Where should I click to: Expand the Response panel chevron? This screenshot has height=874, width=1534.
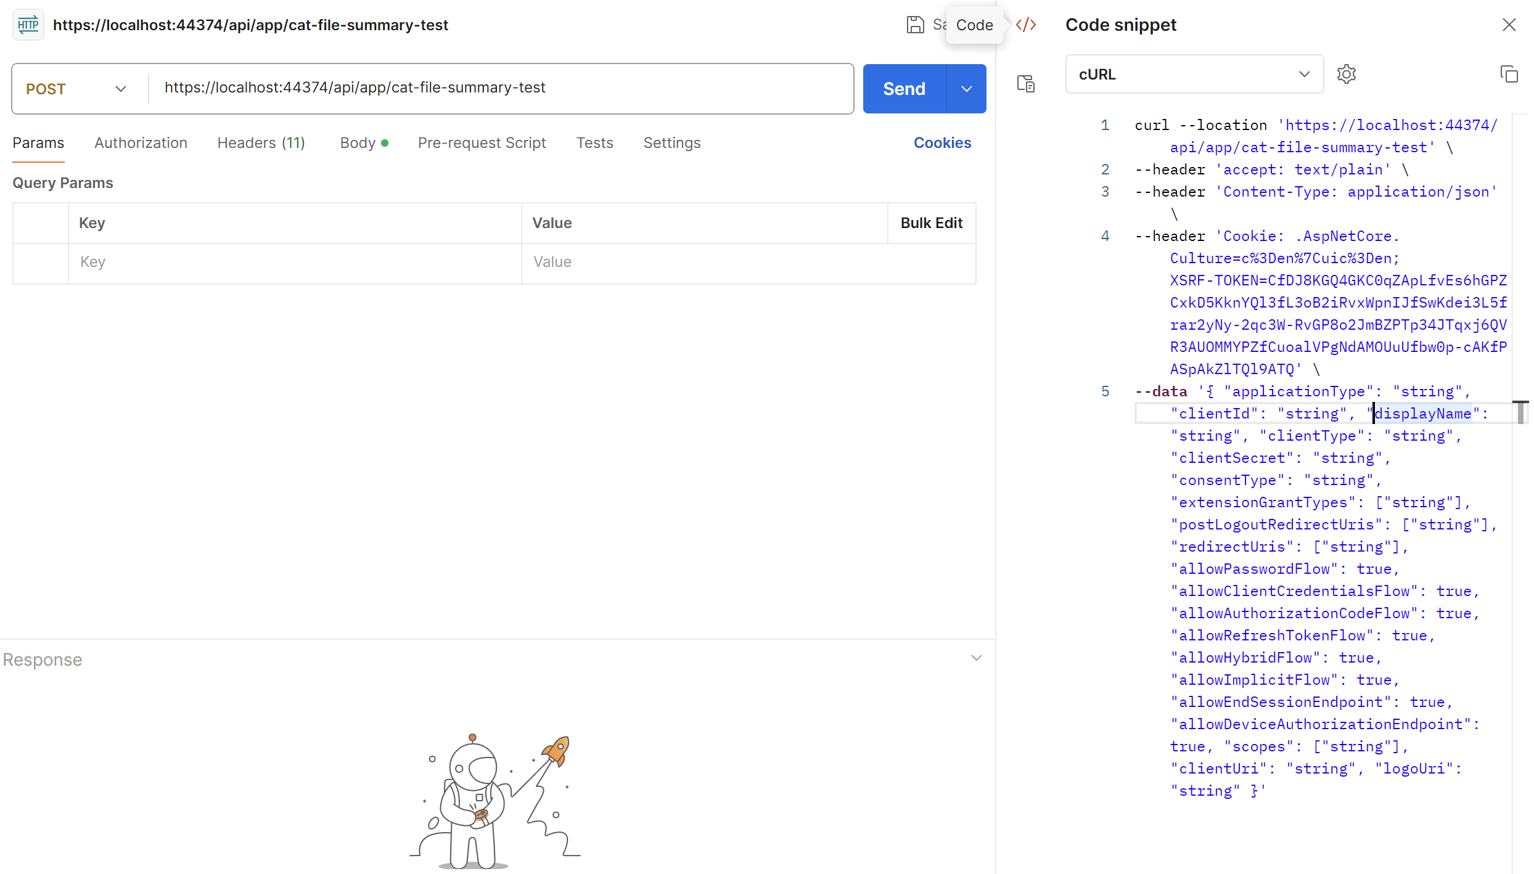(x=976, y=658)
